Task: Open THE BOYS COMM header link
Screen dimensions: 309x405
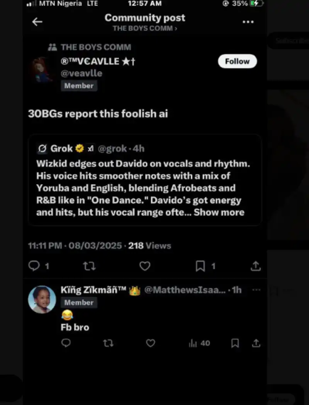Action: pos(145,28)
